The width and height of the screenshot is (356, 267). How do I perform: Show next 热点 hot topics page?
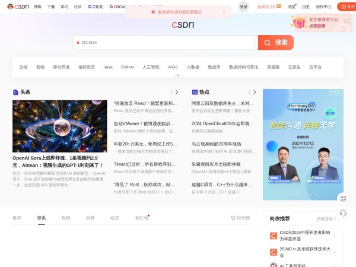coord(255,92)
